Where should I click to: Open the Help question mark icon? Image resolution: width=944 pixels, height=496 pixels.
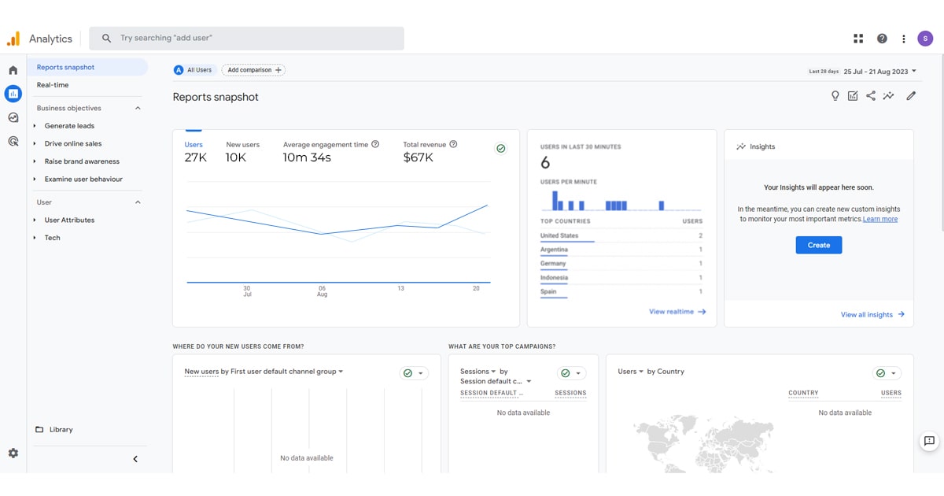(882, 39)
